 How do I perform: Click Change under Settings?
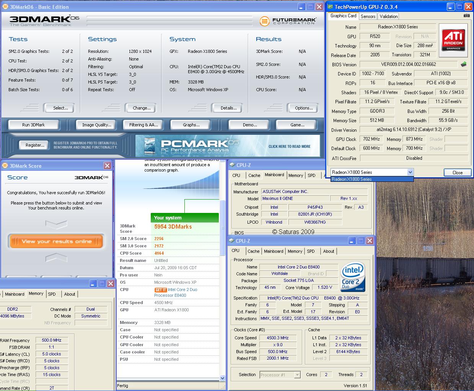click(142, 108)
